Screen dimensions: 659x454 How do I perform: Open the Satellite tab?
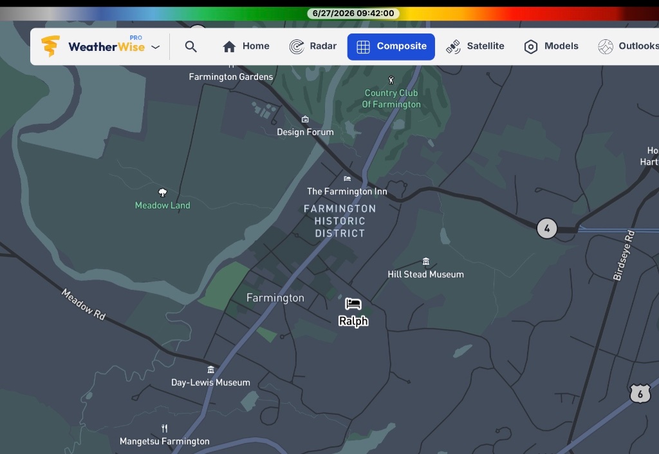coord(475,46)
